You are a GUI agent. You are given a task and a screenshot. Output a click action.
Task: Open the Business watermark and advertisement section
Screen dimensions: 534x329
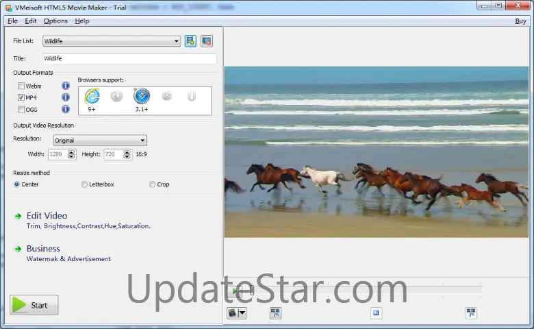tap(43, 249)
